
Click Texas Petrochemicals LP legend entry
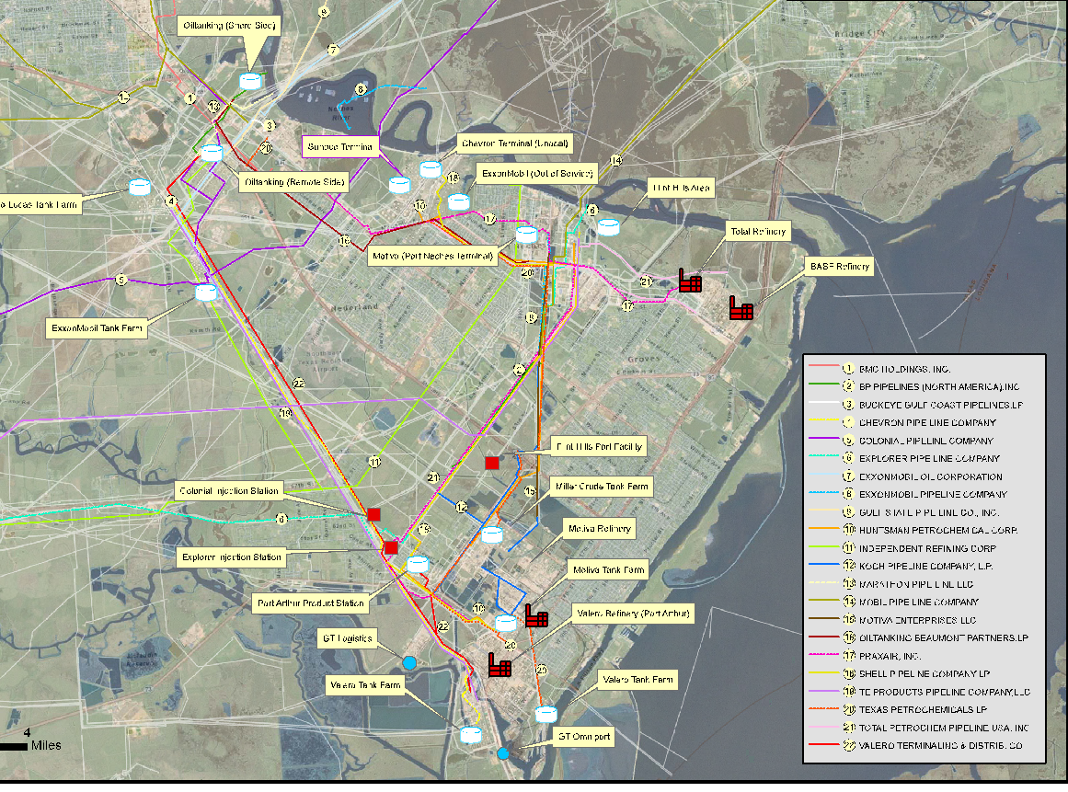pos(899,709)
